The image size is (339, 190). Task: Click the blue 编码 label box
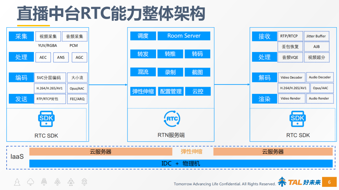coord(21,77)
